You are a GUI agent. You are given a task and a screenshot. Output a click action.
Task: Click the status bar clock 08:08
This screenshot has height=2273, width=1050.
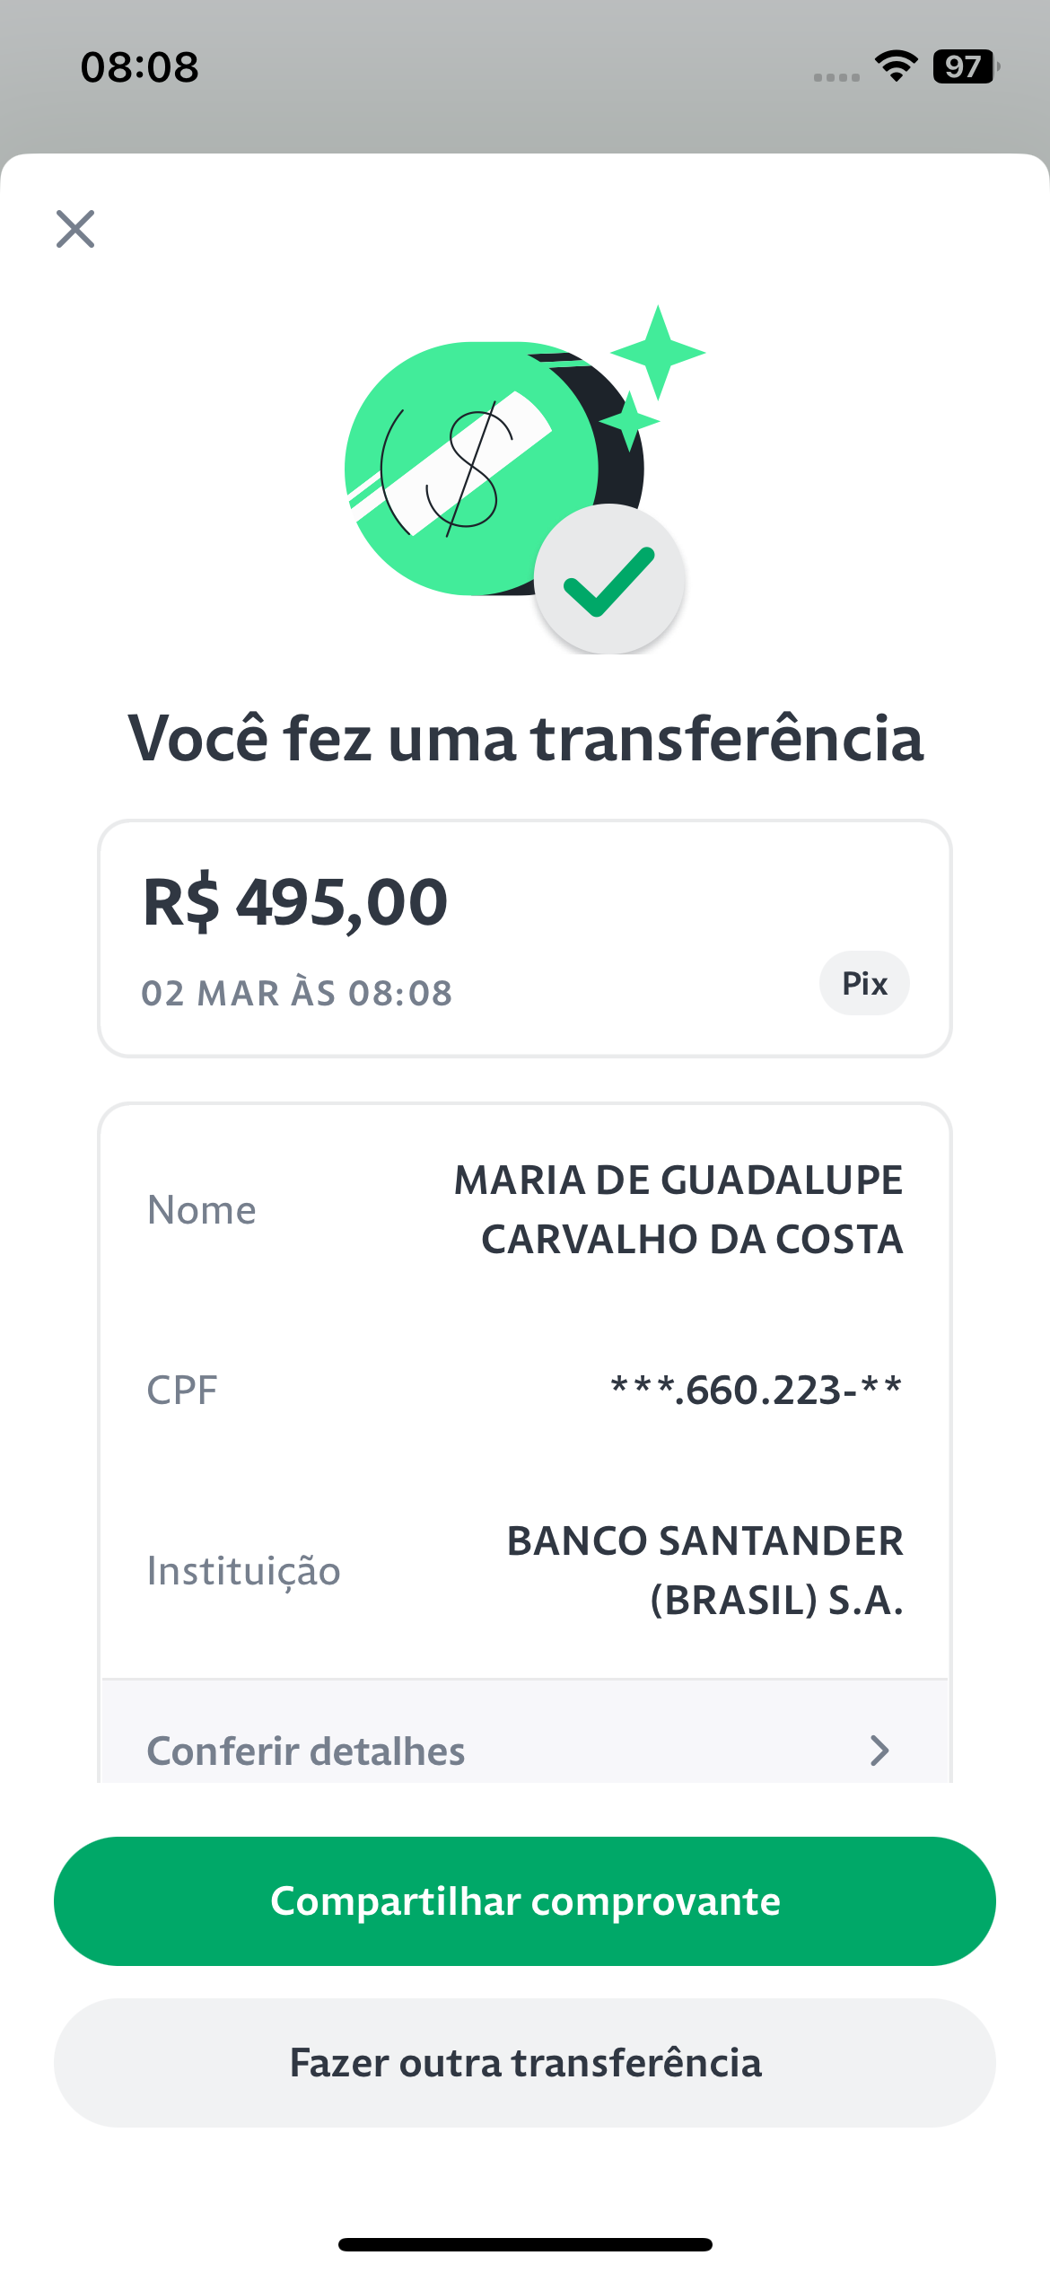coord(140,67)
